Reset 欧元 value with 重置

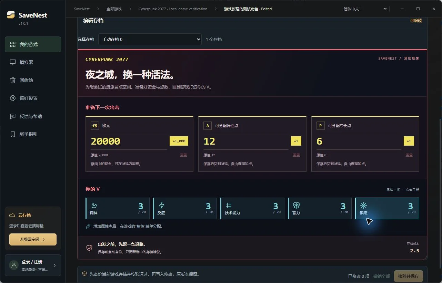point(183,155)
